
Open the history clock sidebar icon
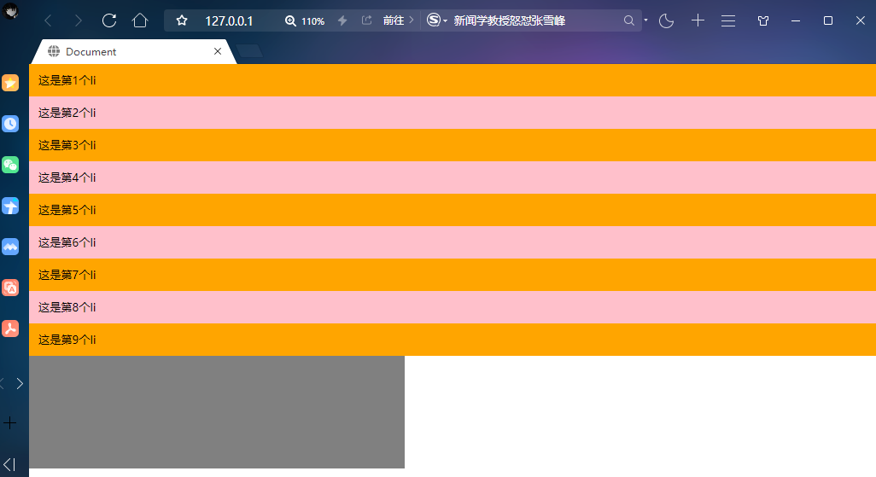point(10,124)
